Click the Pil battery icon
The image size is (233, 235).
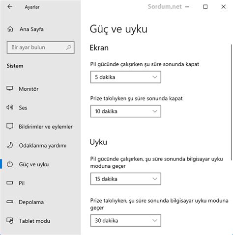point(10,183)
